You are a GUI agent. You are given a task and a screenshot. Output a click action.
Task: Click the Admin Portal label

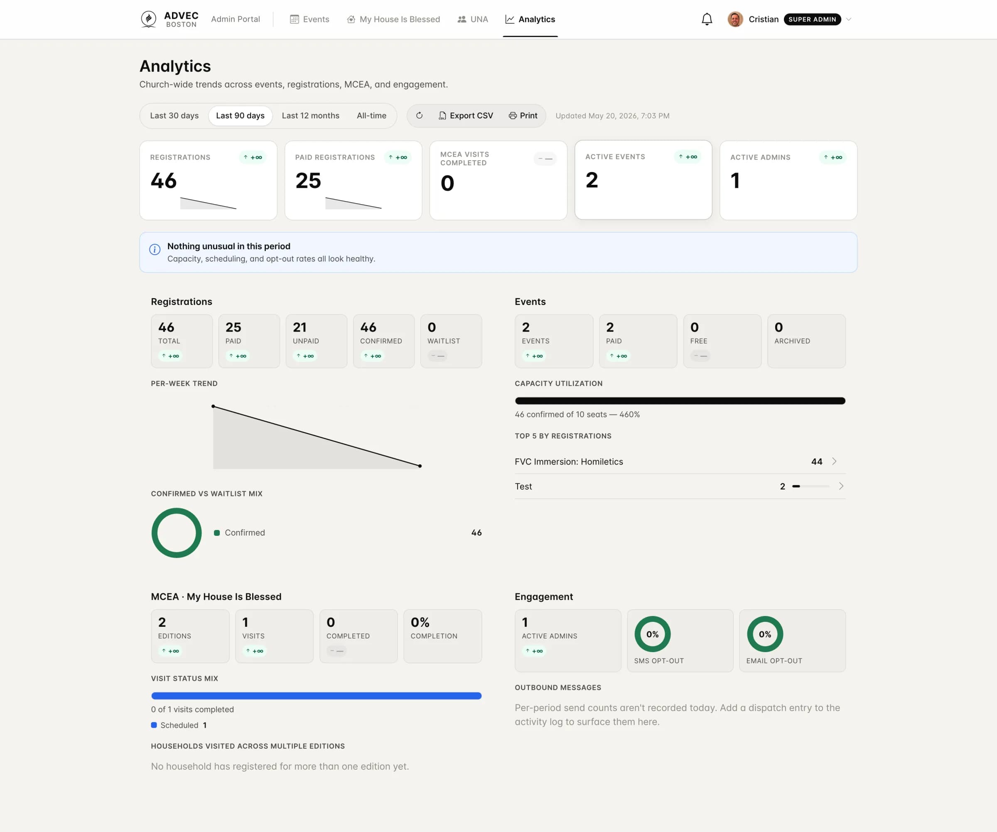click(236, 19)
